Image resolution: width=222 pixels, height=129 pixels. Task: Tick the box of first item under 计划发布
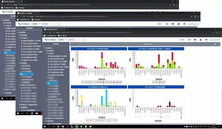tap(49, 56)
